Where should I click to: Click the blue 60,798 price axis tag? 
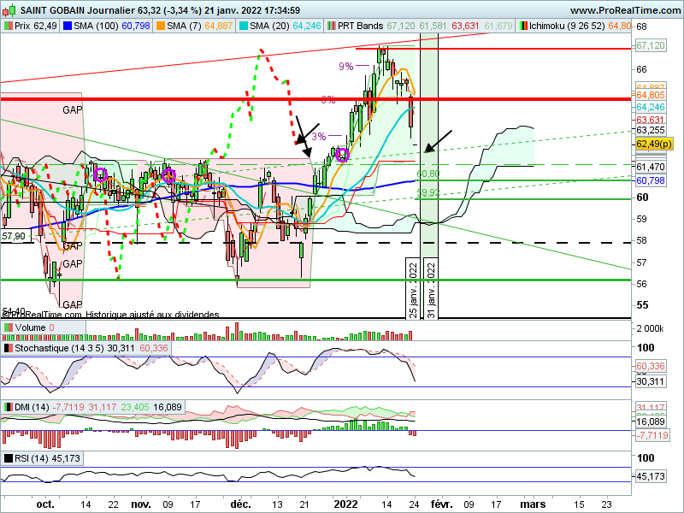point(651,180)
